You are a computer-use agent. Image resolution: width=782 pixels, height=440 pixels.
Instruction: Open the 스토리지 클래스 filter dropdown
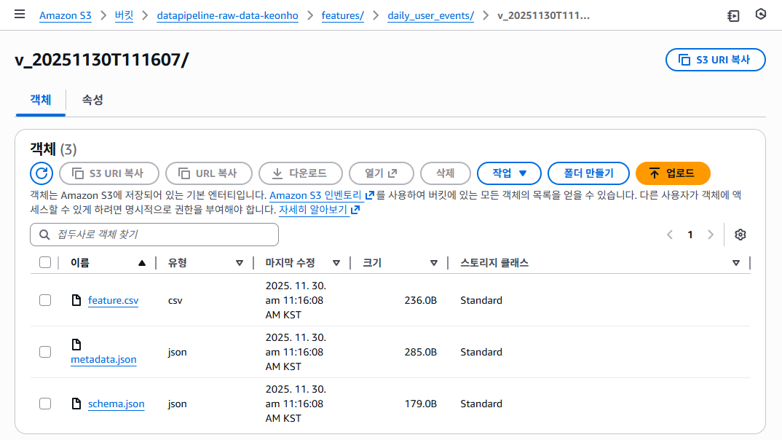(735, 262)
